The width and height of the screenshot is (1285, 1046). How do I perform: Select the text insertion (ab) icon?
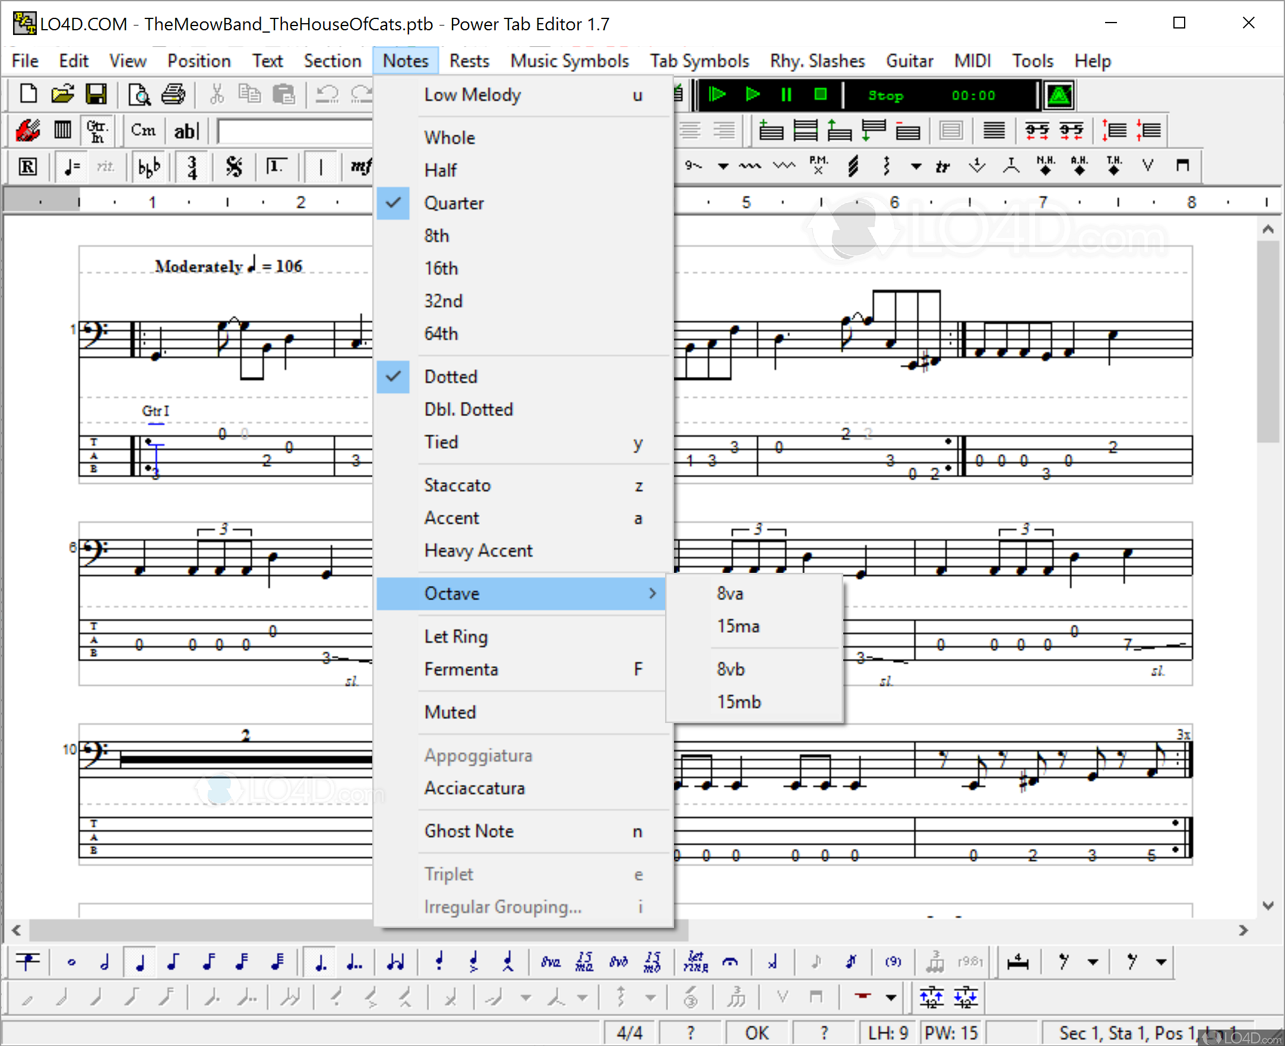click(185, 130)
